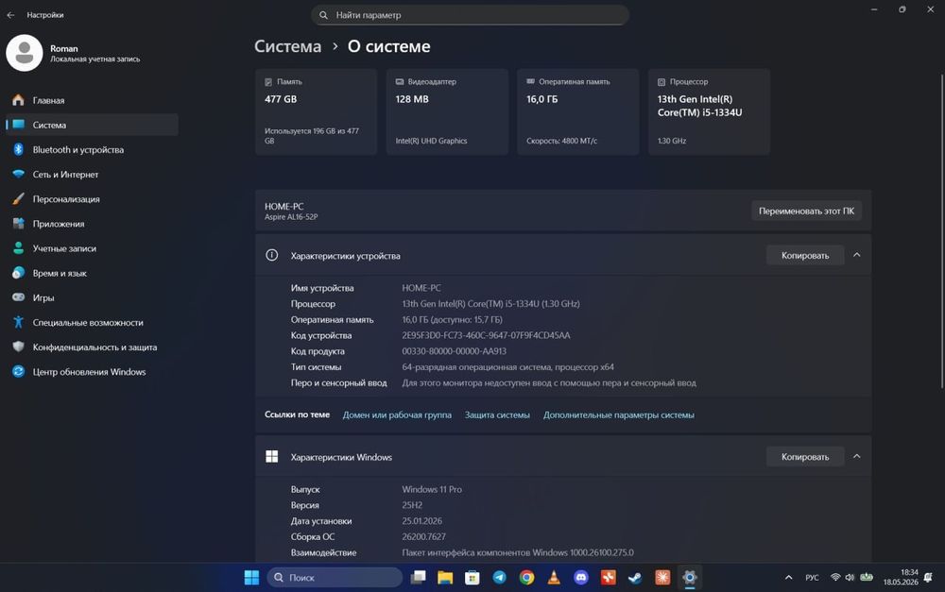Open the red pinwheel app on taskbar
Viewport: 945px width, 592px height.
[x=608, y=578]
